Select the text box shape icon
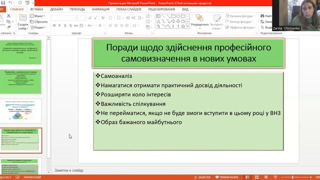The height and width of the screenshot is (180, 320). click(158, 16)
